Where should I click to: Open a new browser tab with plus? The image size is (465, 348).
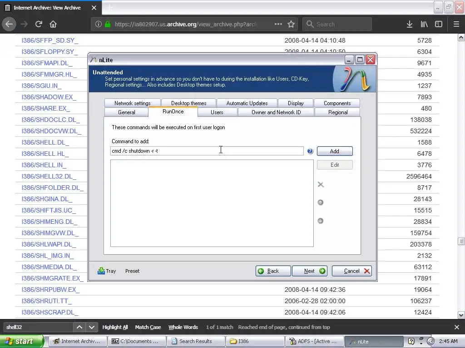(x=109, y=7)
